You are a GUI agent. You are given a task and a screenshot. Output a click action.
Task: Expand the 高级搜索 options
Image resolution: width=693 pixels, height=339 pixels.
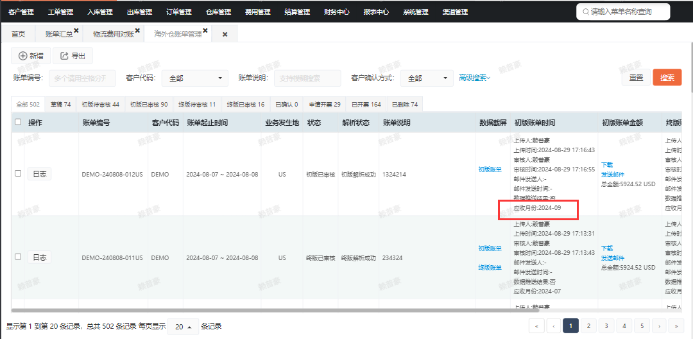coord(475,78)
